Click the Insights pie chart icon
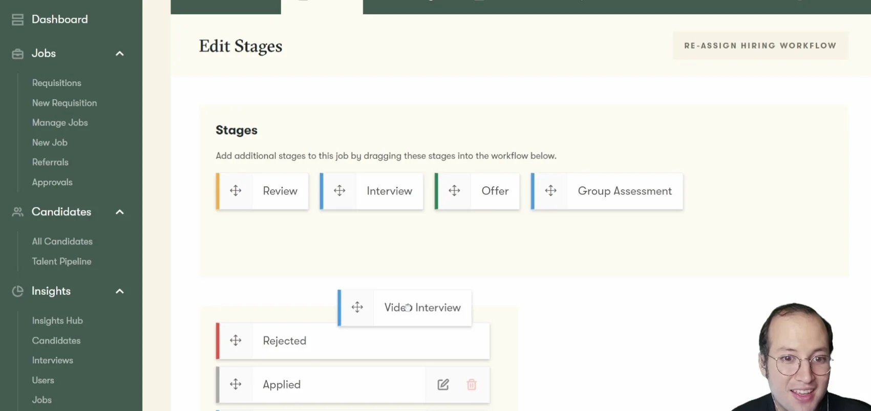This screenshot has width=871, height=411. [x=17, y=291]
